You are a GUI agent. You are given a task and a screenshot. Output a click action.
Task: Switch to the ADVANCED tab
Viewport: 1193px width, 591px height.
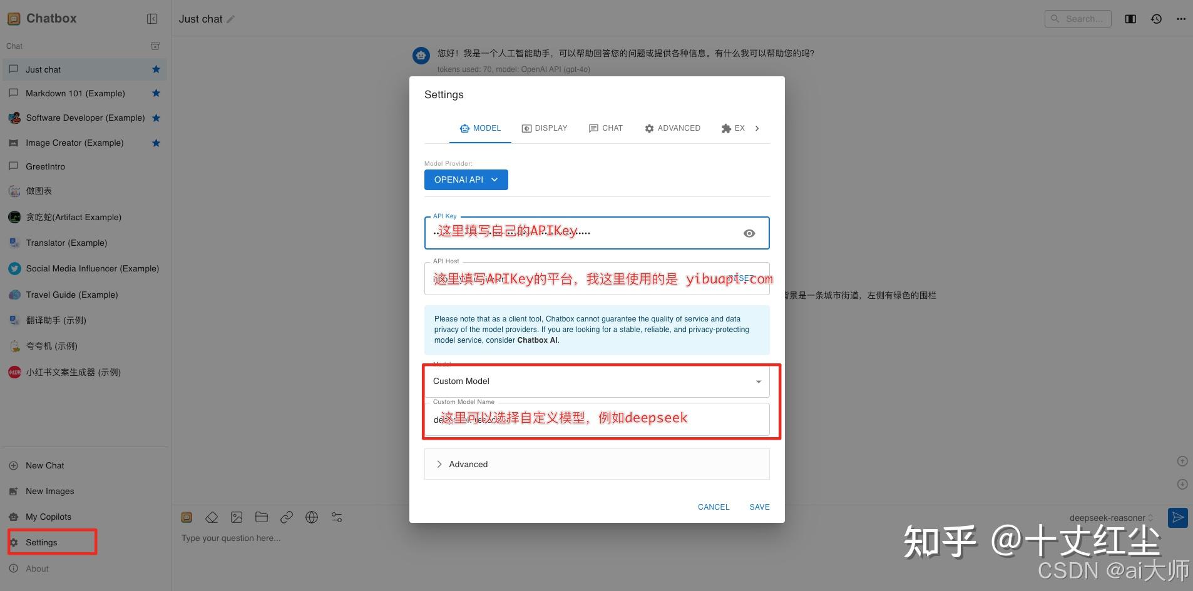point(672,128)
